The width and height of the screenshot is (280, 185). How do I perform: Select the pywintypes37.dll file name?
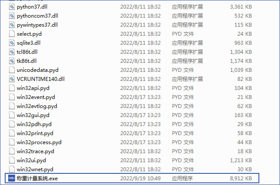(x=37, y=25)
